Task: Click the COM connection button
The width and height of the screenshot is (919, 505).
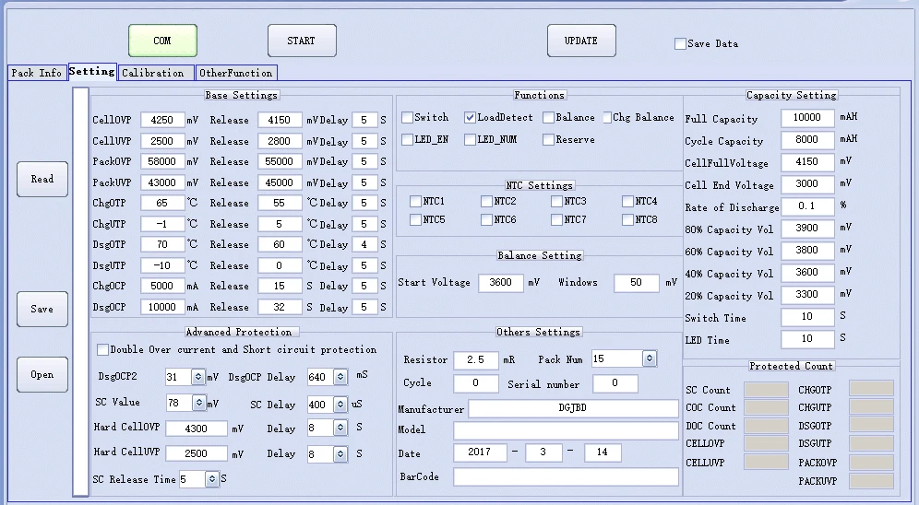Action: point(162,41)
